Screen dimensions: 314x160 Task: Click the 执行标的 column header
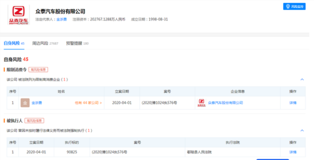pyautogui.click(x=72, y=142)
